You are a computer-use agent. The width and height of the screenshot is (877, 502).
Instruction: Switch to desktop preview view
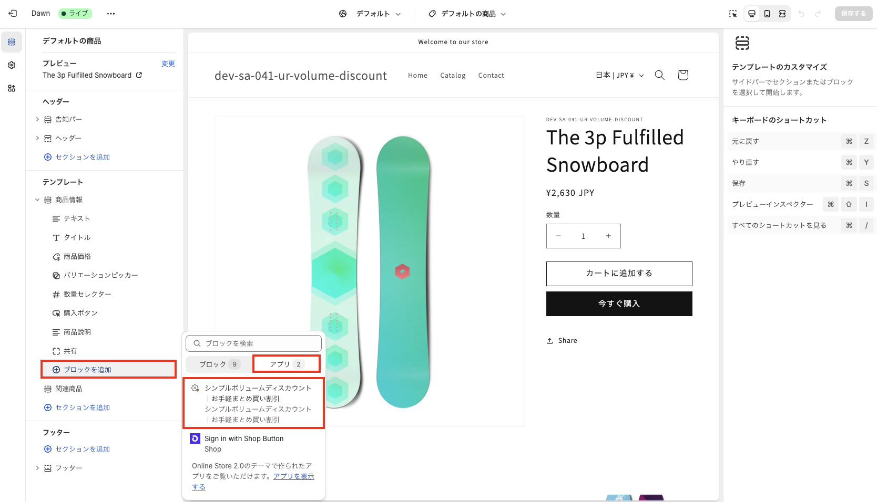(x=751, y=13)
